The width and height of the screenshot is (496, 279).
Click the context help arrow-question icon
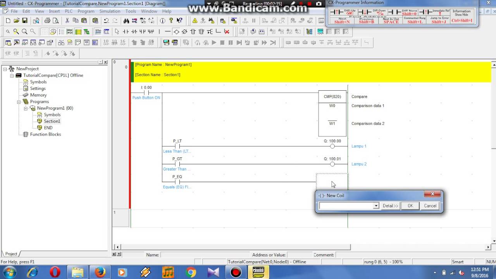pyautogui.click(x=179, y=21)
